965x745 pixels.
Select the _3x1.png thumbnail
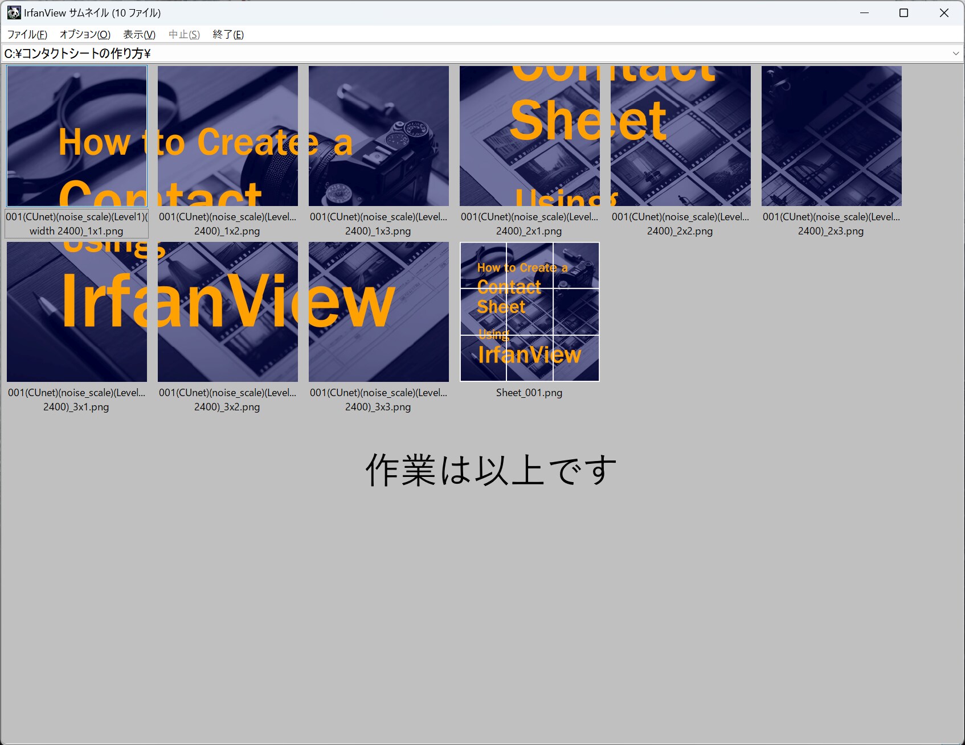(x=77, y=312)
